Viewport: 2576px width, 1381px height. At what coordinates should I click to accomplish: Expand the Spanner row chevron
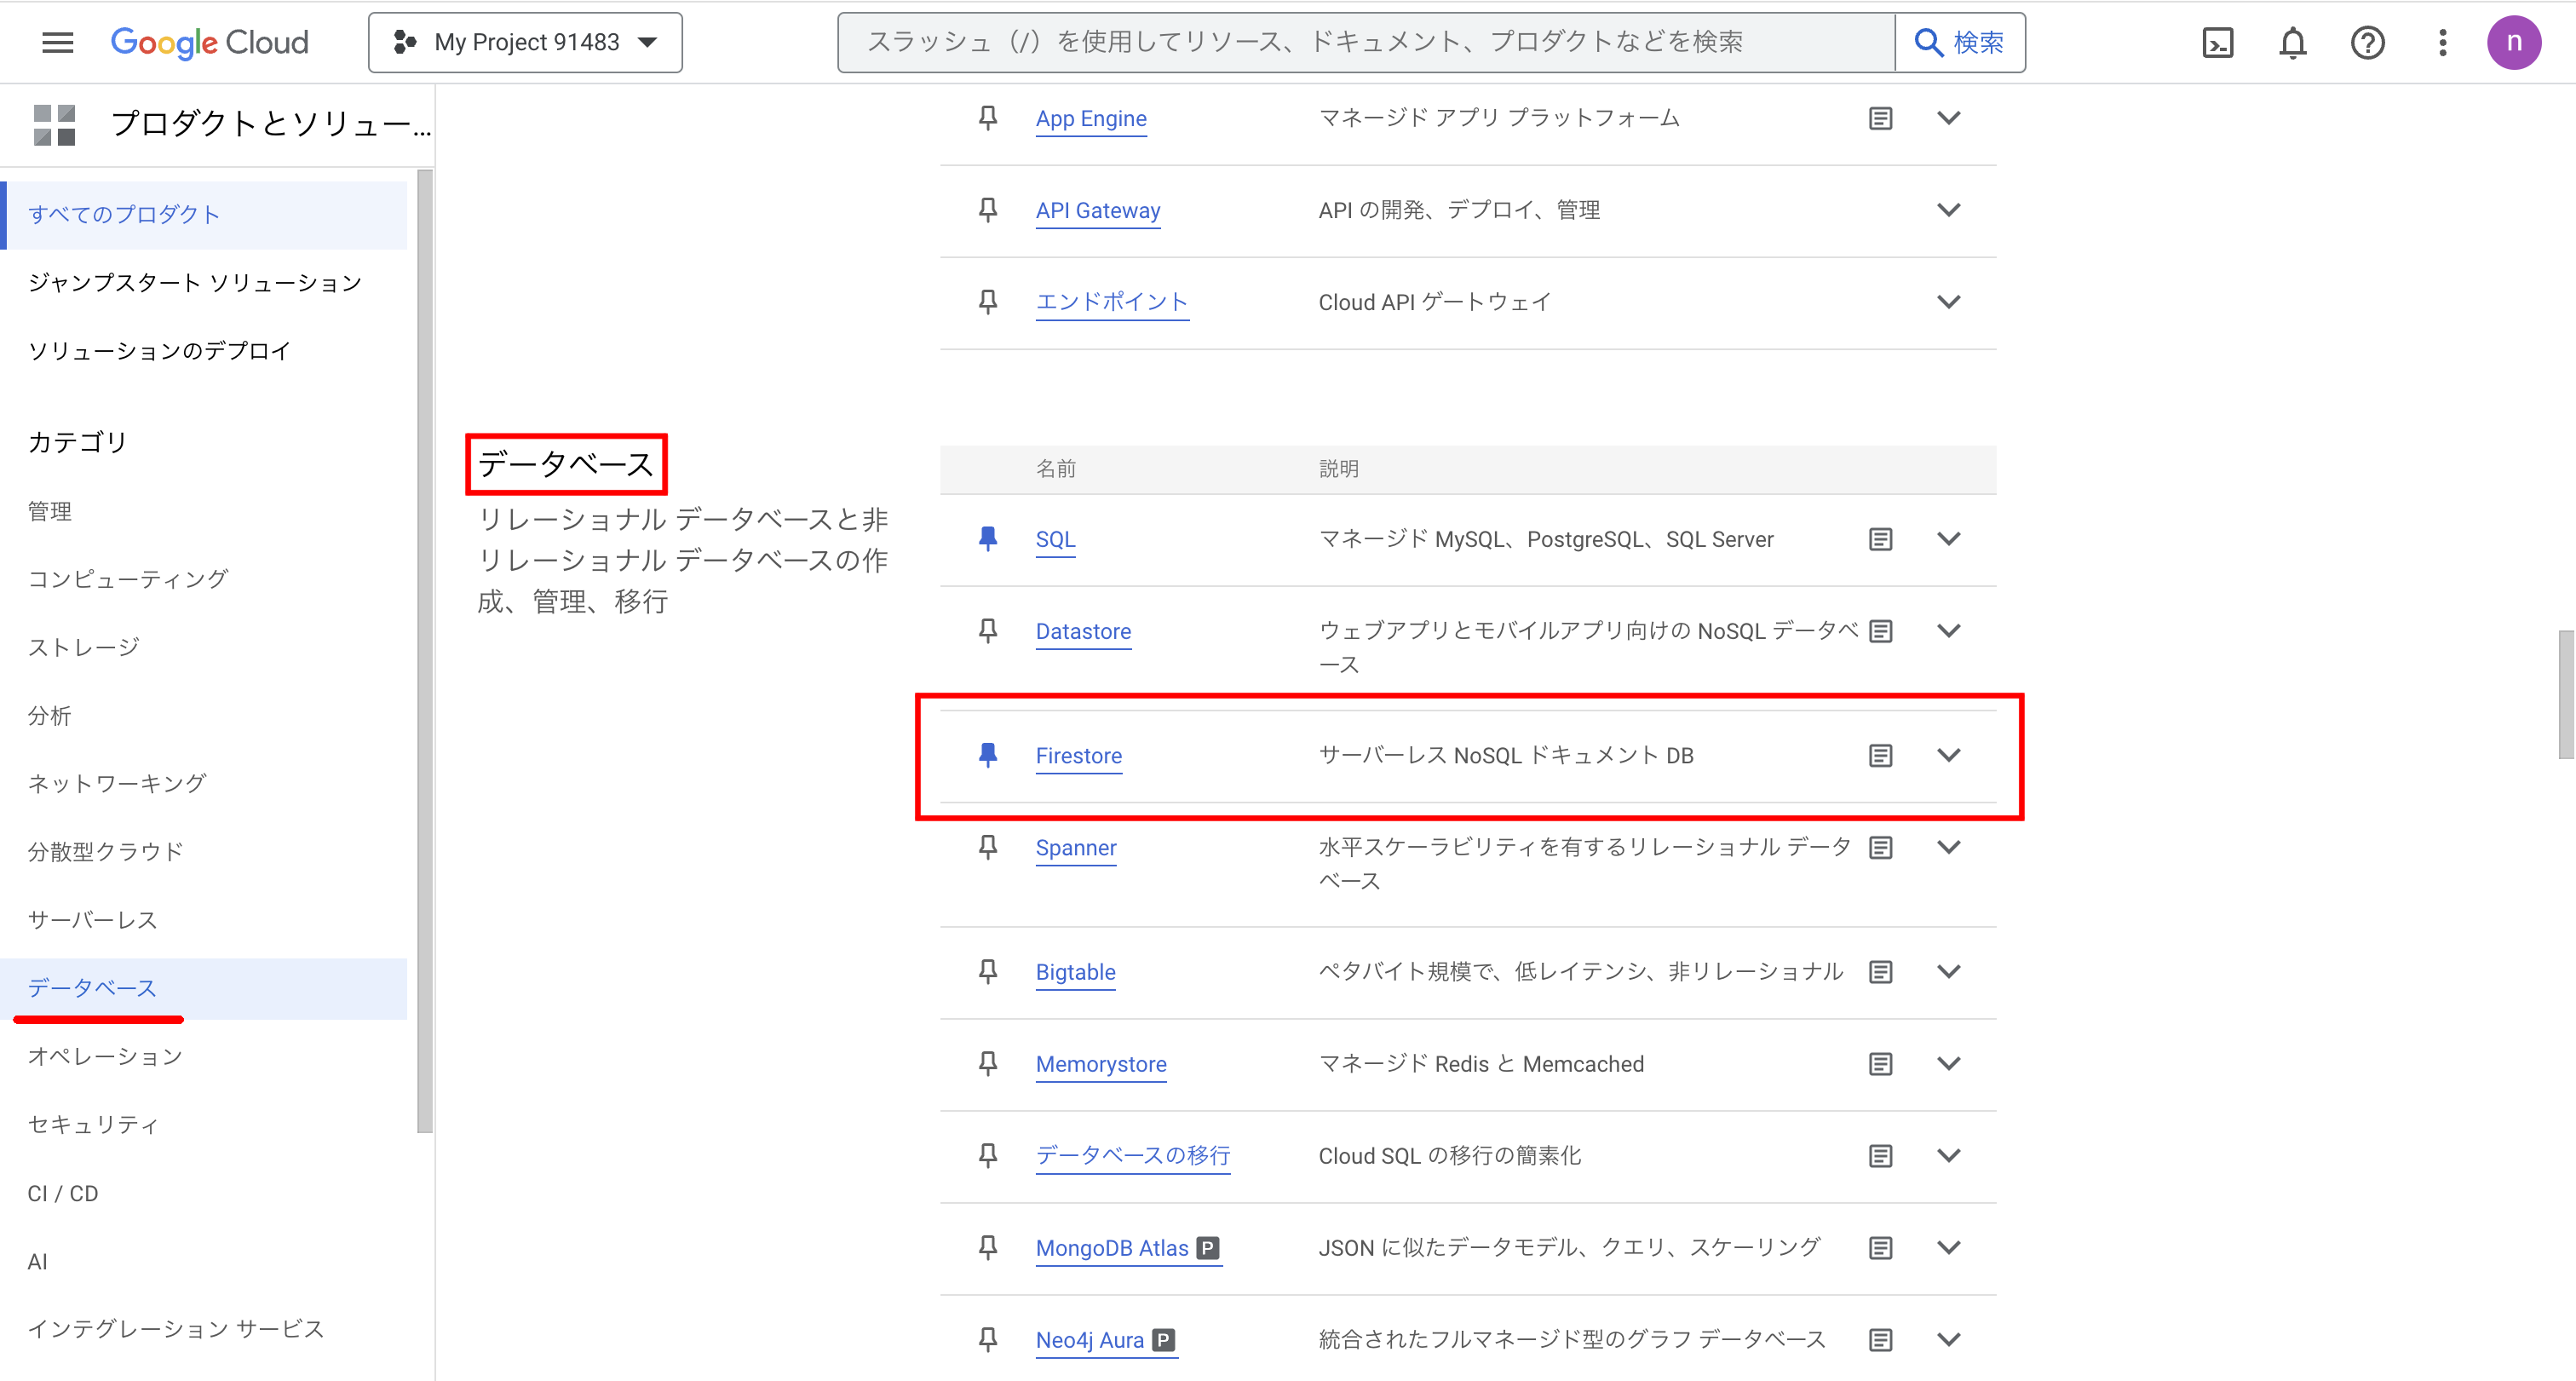tap(1948, 847)
